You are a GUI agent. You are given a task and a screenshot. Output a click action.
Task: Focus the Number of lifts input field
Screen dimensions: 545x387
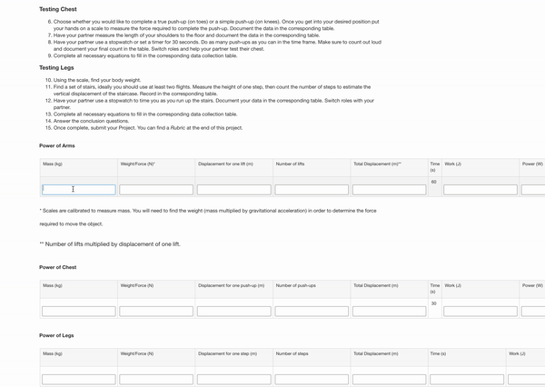(312, 190)
